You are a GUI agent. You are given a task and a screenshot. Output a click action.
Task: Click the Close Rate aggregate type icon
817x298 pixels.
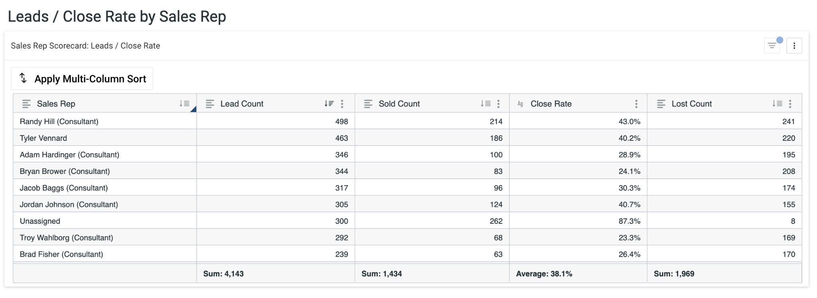(520, 104)
